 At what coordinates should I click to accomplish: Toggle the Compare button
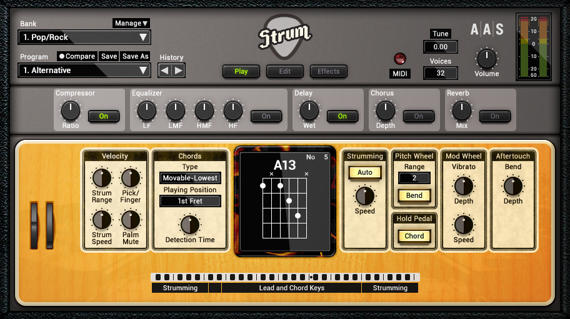(x=77, y=56)
